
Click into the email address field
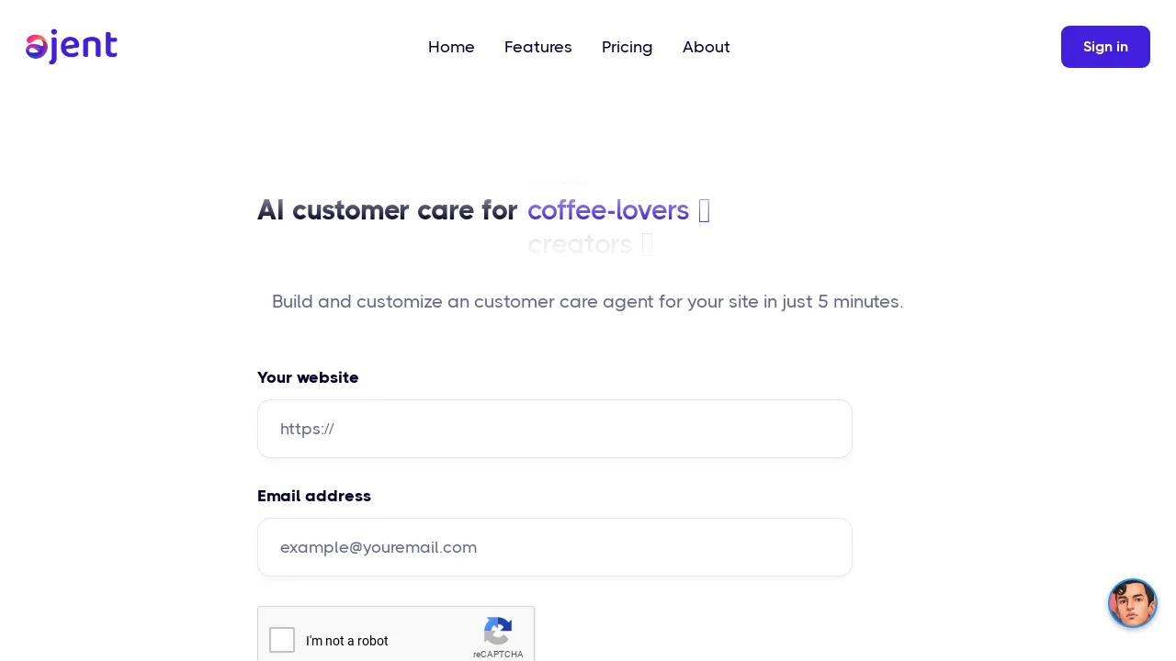pyautogui.click(x=555, y=547)
